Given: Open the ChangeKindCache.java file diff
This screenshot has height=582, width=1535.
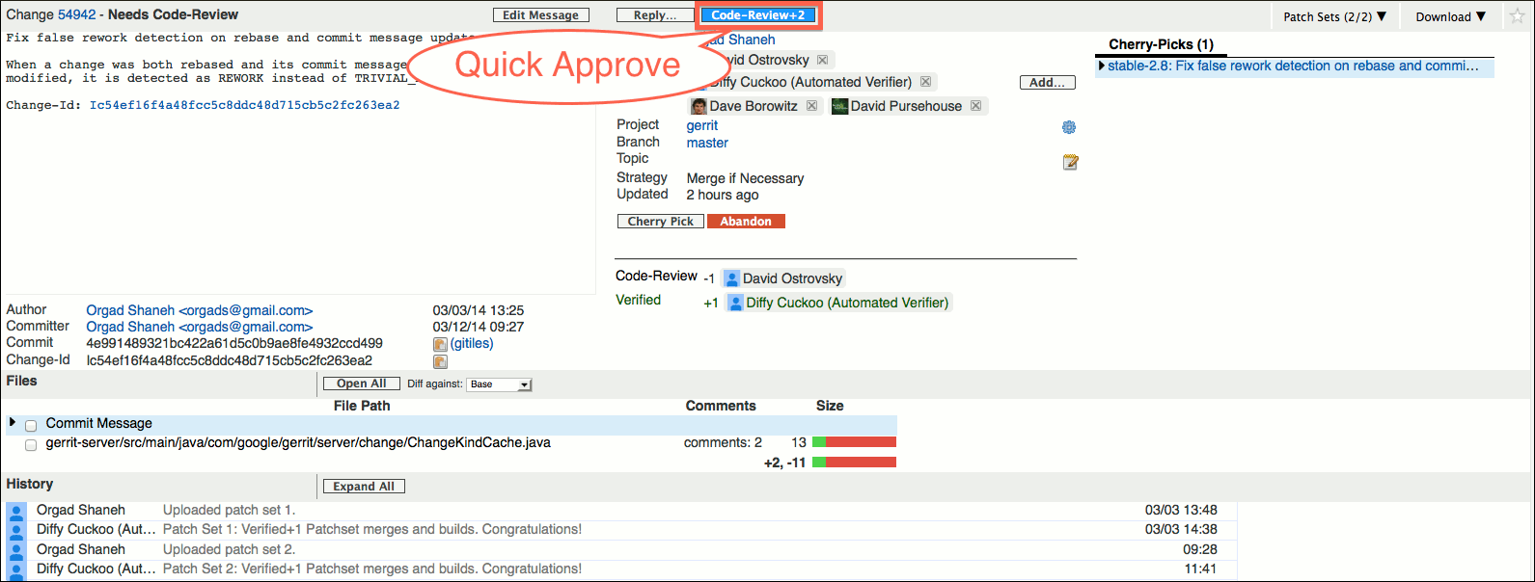Looking at the screenshot, I should pyautogui.click(x=298, y=443).
